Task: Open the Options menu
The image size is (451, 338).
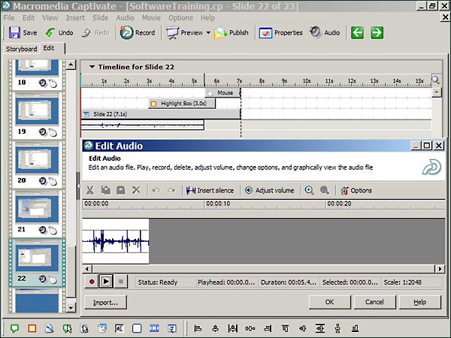Action: click(180, 18)
